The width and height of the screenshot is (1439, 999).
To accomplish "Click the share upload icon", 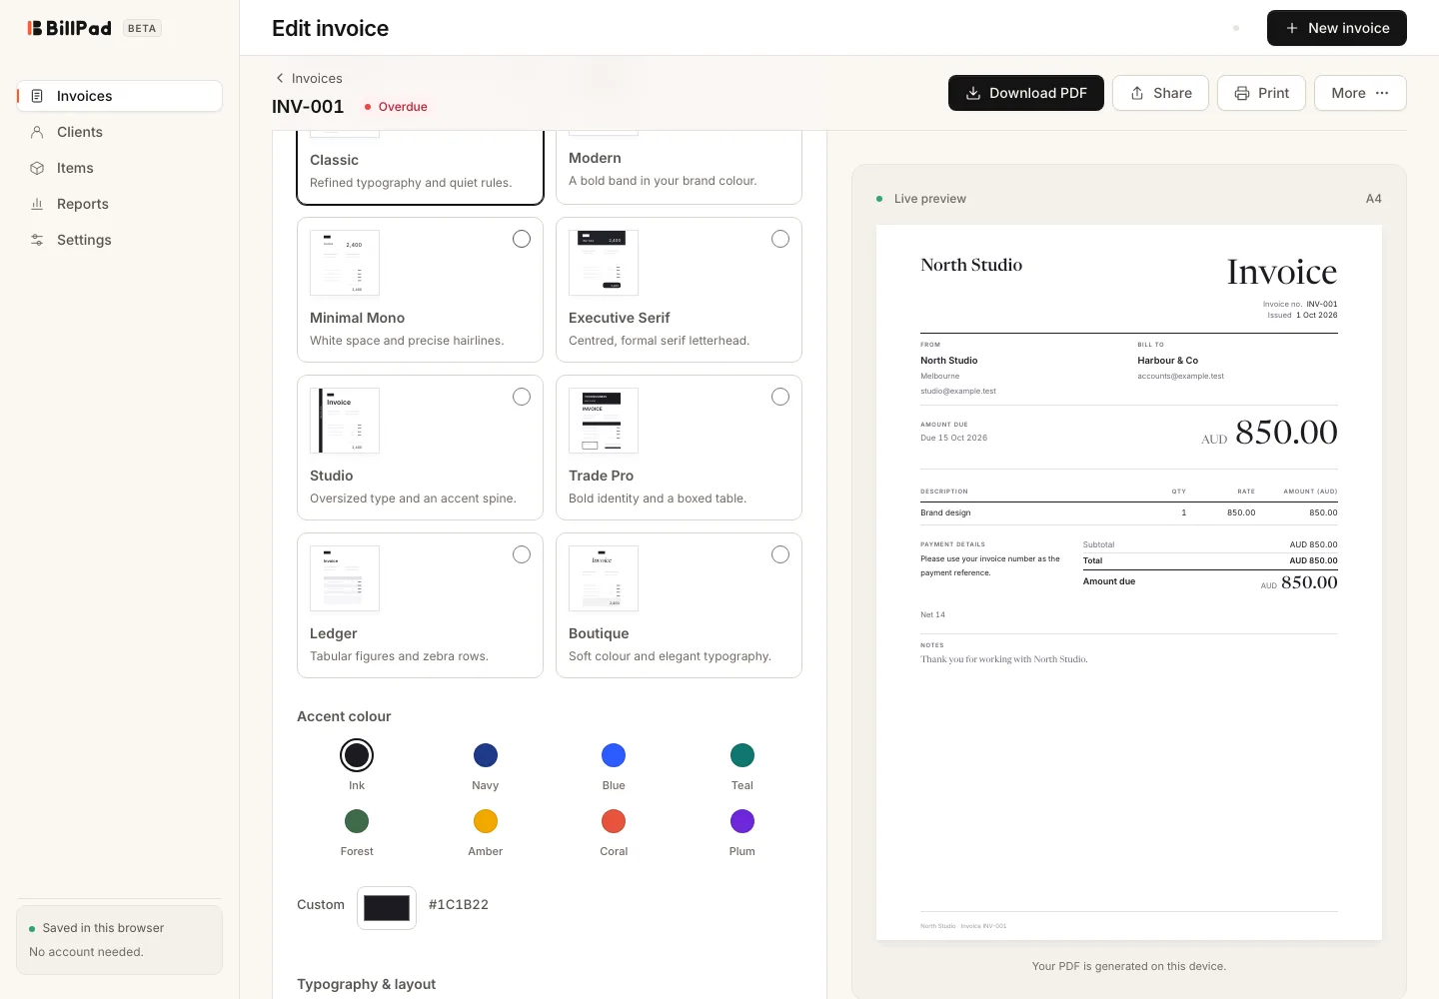I will tap(1137, 93).
